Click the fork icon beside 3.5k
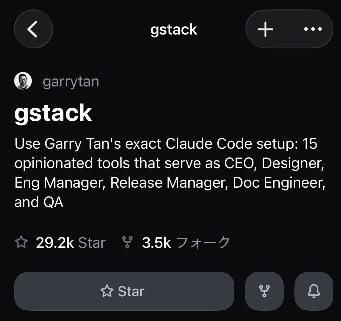The height and width of the screenshot is (321, 341). 127,243
